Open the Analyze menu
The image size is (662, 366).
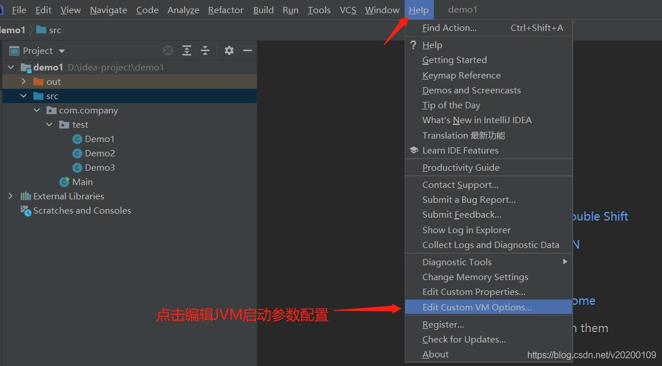point(183,10)
